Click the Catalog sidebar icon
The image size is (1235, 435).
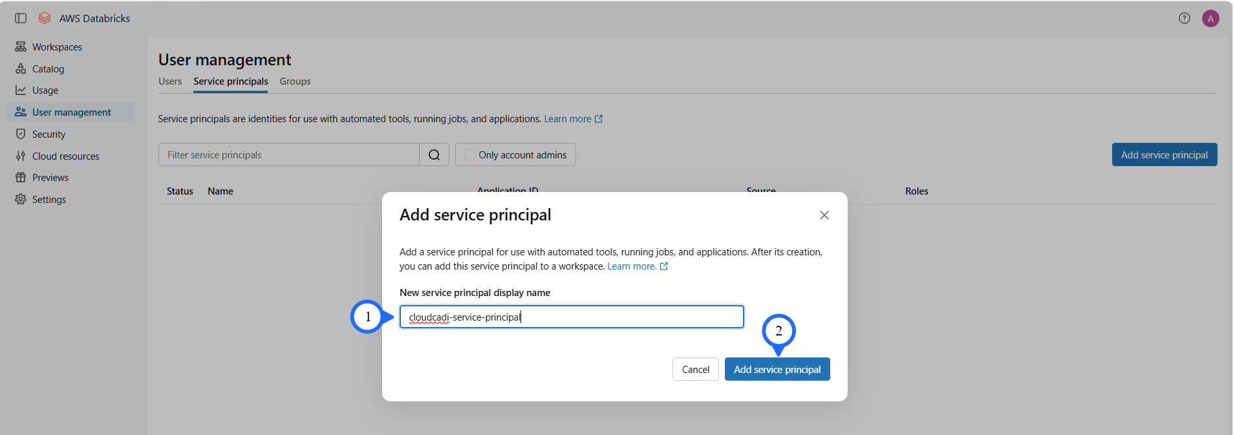coord(21,69)
